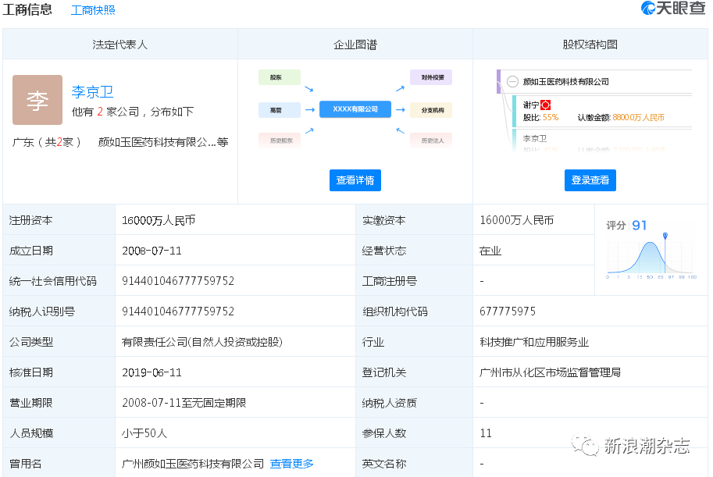
Task: Switch to the 工商快照 tab
Action: [93, 10]
